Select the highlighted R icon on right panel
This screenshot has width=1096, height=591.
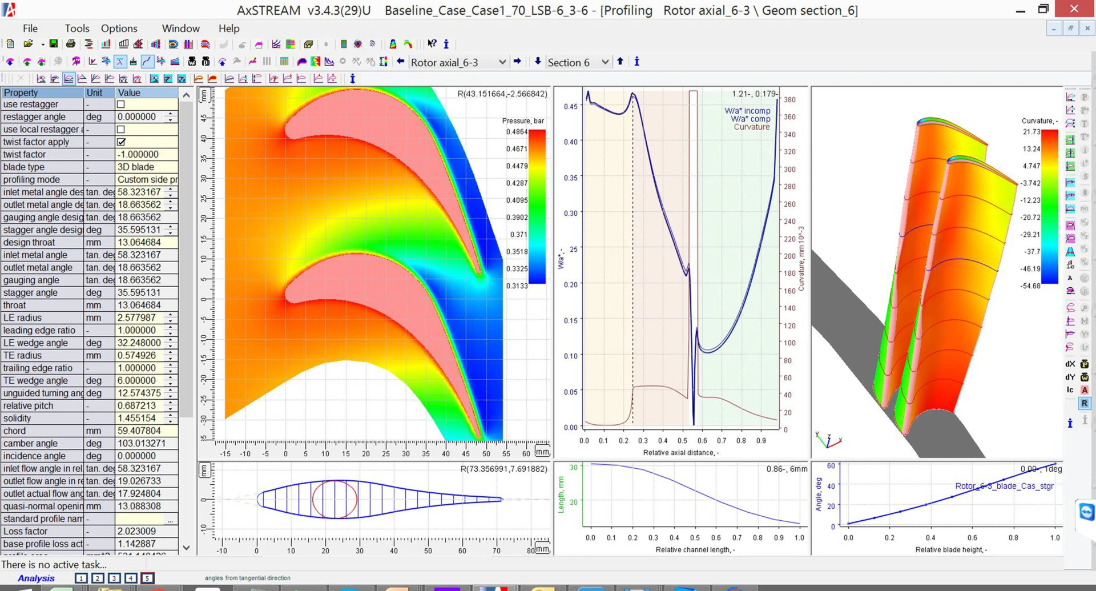coord(1083,403)
